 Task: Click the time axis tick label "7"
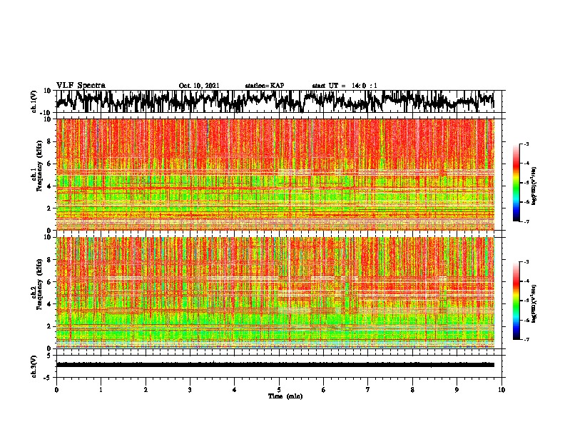point(368,390)
